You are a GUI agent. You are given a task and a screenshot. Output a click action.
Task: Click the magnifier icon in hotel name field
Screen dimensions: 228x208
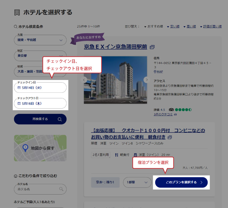coord(61,189)
